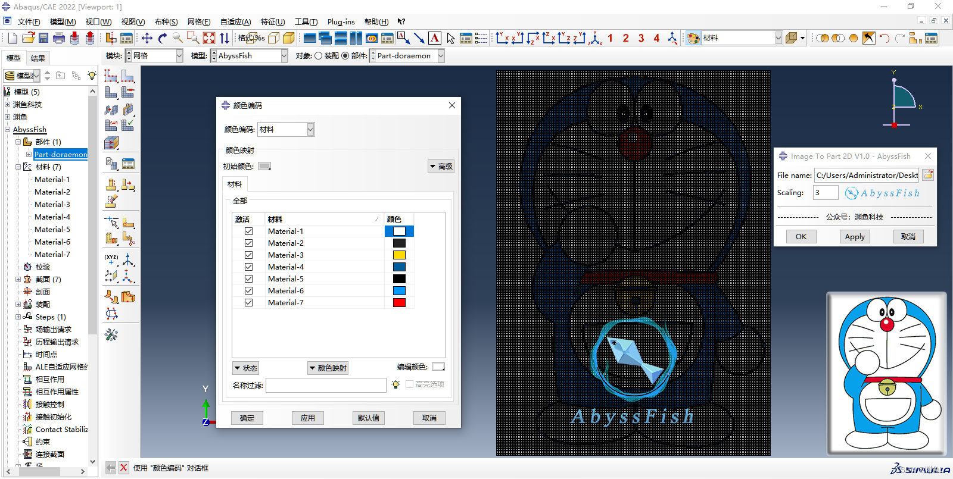Image resolution: width=953 pixels, height=479 pixels.
Task: Uncheck the Material-3 active checkbox
Action: [x=248, y=255]
